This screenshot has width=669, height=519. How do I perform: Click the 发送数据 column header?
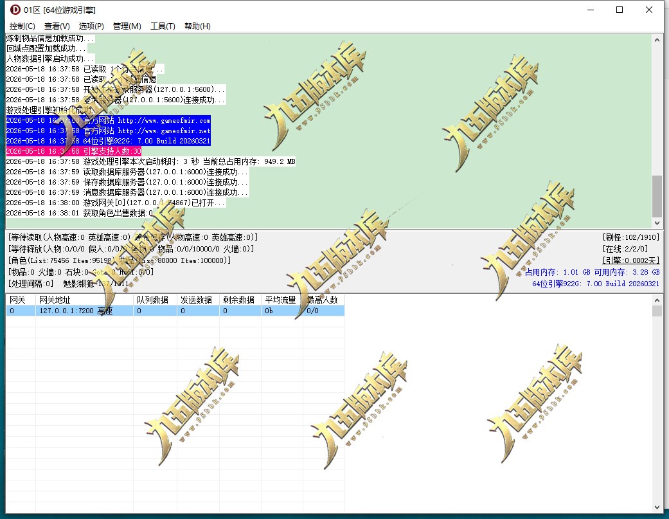[x=198, y=300]
